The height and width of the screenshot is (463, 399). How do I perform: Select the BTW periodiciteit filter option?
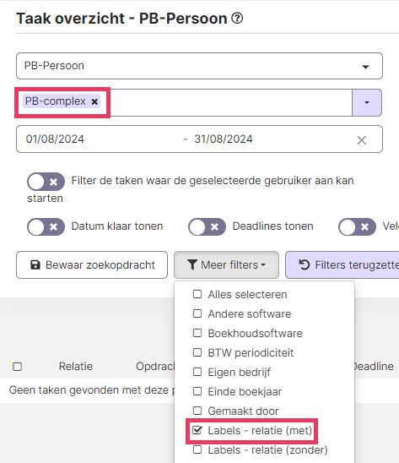[197, 352]
